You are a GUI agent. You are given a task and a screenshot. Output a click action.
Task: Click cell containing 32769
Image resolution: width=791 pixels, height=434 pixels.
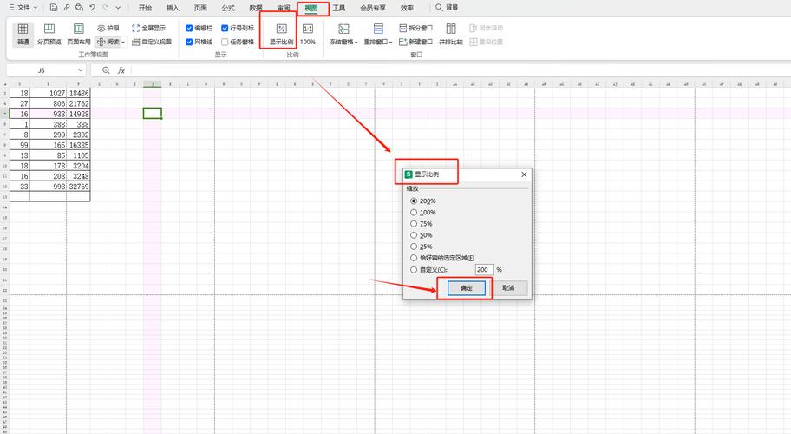78,187
